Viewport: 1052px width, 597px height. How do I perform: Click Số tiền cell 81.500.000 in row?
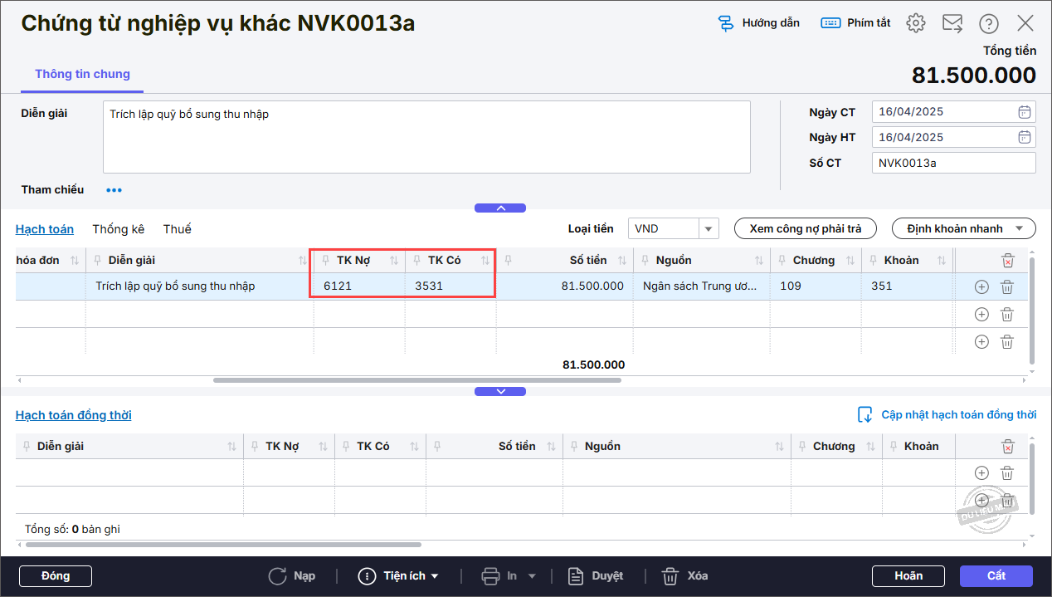pos(565,286)
